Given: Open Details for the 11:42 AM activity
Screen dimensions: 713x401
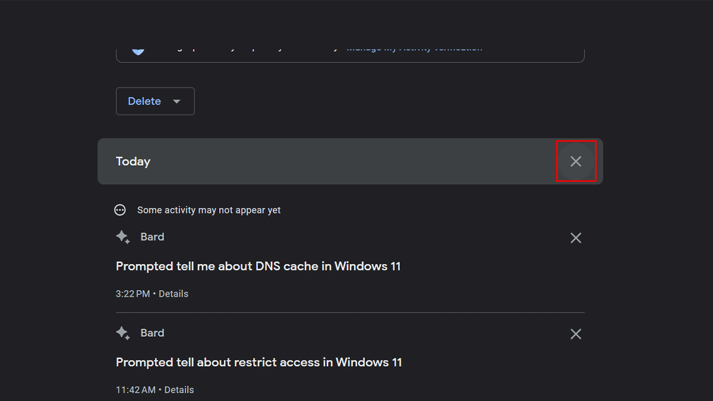Looking at the screenshot, I should 179,390.
